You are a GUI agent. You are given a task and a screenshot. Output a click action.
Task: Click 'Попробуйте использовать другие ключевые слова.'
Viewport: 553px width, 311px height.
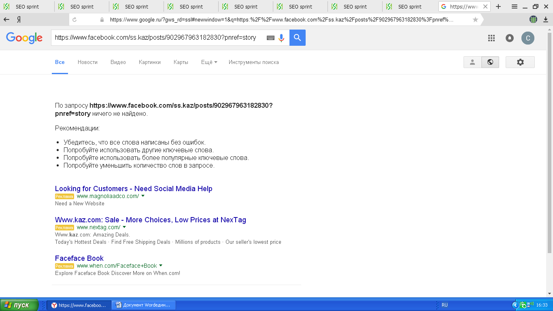pyautogui.click(x=138, y=150)
